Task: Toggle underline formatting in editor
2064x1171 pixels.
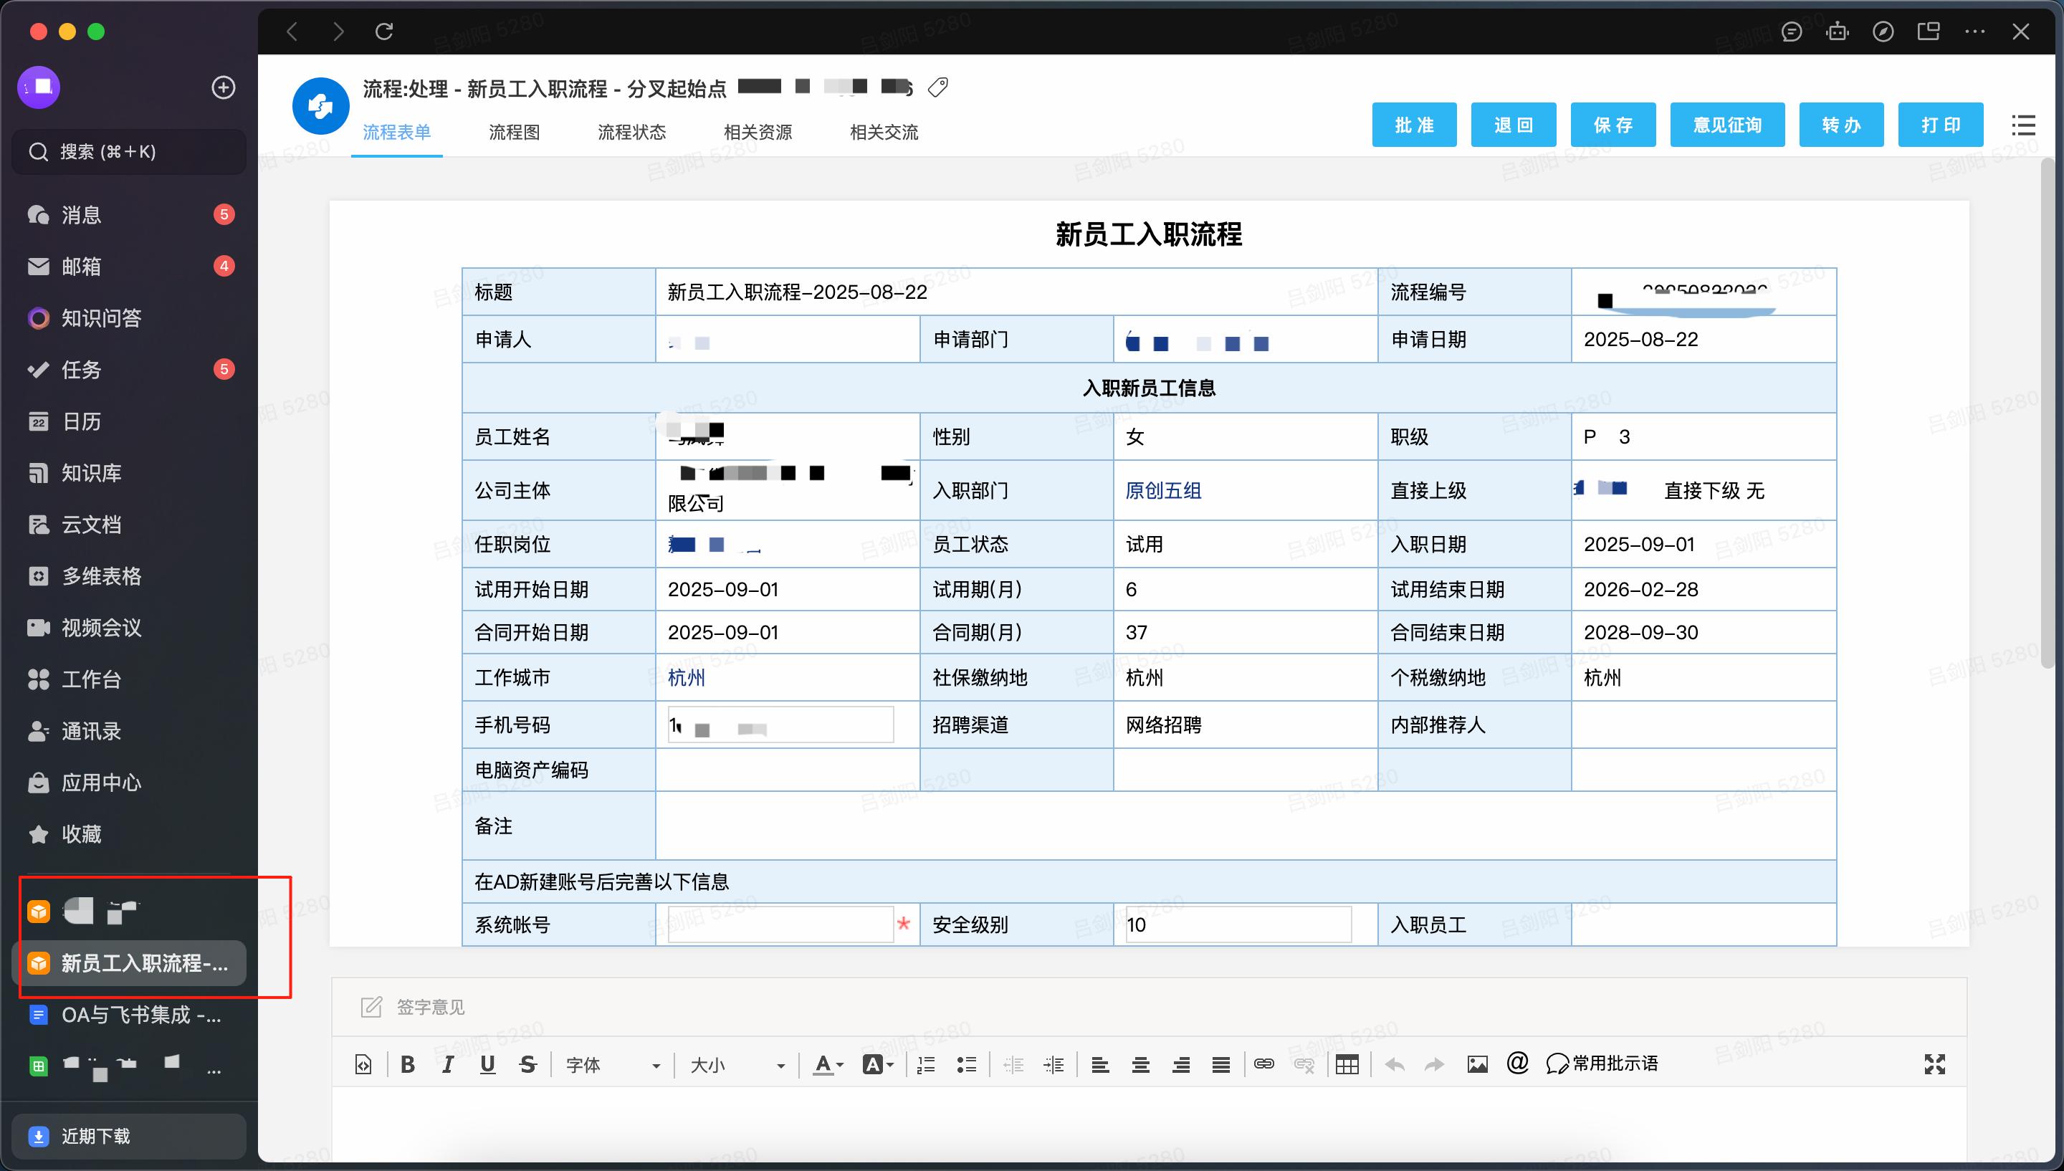Action: [x=488, y=1064]
